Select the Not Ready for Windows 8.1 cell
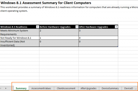Image resolution: width=138 pixels, height=91 pixels. pyautogui.click(x=20, y=38)
